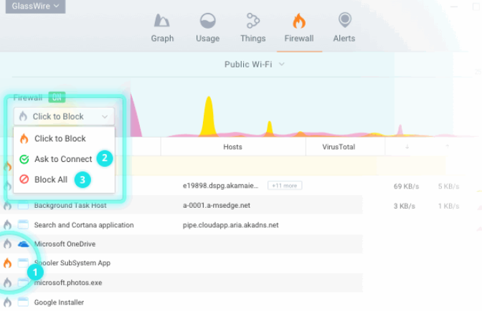Select the Microsoft OneDrive app name
482x311 pixels.
[x=65, y=244]
